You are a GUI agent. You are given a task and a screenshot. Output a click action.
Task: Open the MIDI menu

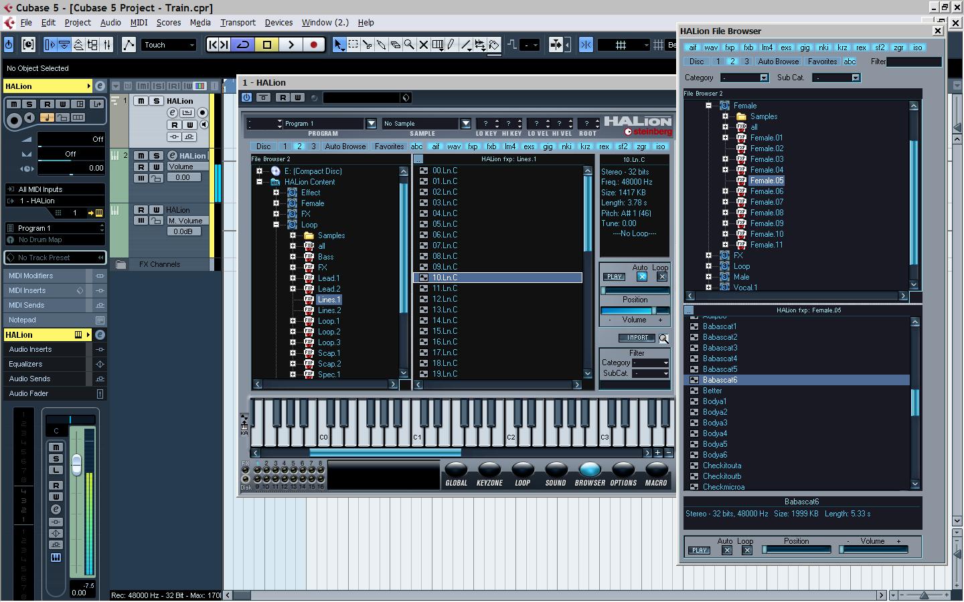coord(139,22)
